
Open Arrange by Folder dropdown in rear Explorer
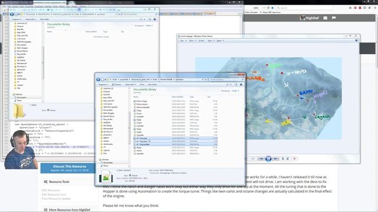click(x=149, y=25)
